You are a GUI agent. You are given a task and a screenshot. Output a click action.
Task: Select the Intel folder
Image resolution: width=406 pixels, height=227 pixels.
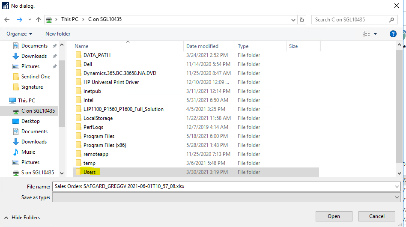pyautogui.click(x=88, y=100)
